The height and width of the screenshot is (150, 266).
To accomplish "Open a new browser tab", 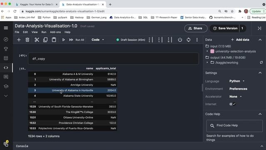I will tap(110, 5).
